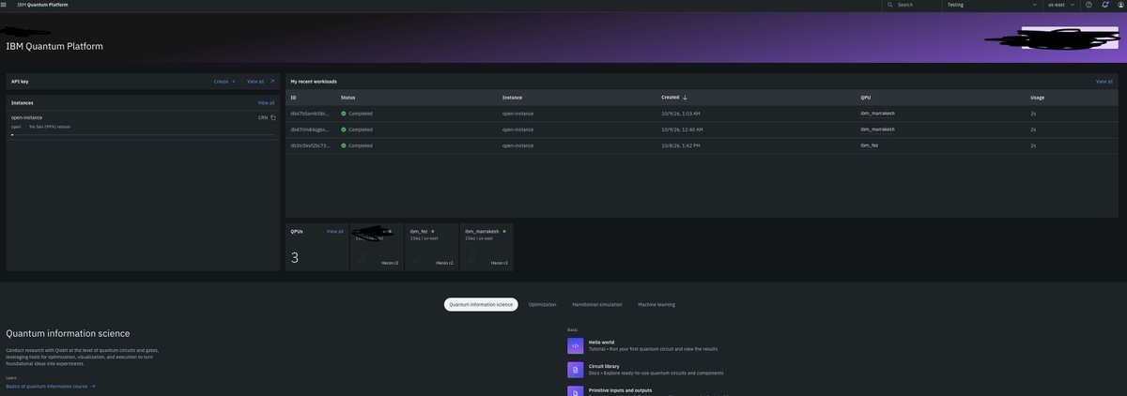
Task: Switch to the Optimization tab
Action: pyautogui.click(x=543, y=304)
